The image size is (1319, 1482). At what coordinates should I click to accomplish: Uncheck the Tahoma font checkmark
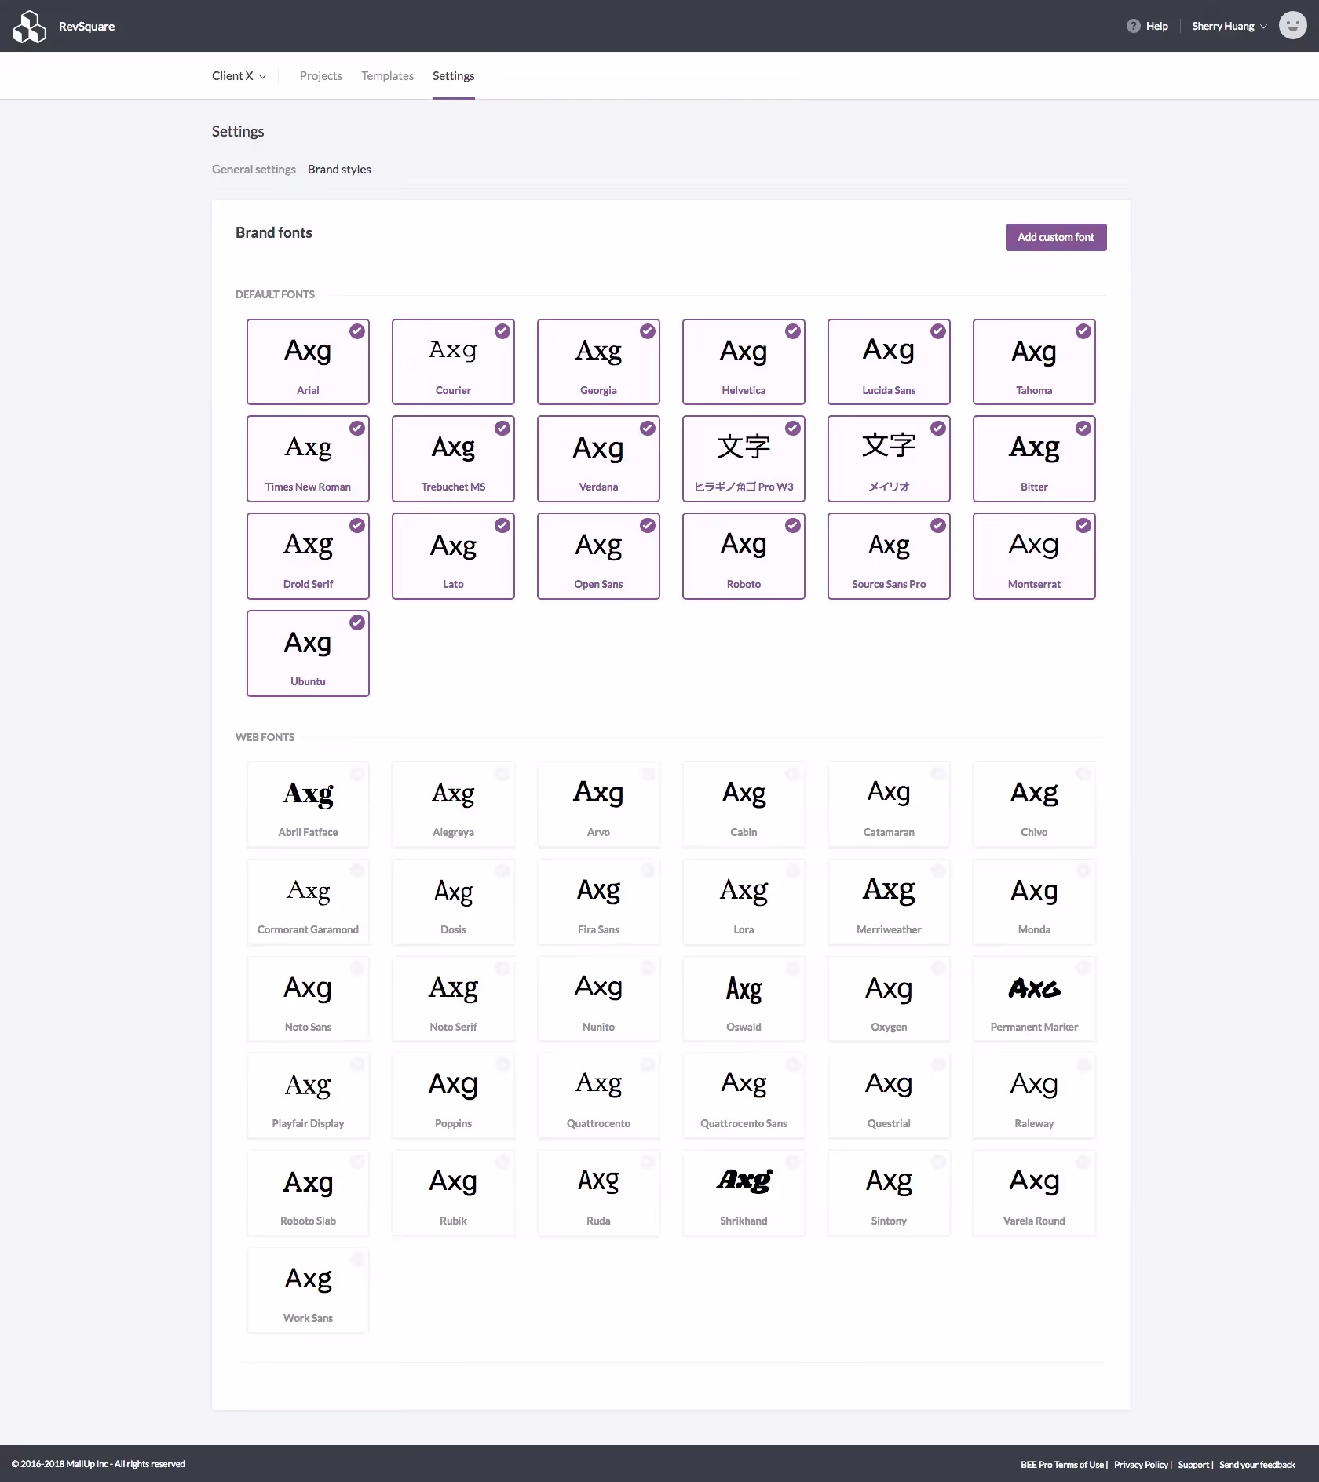pos(1083,331)
